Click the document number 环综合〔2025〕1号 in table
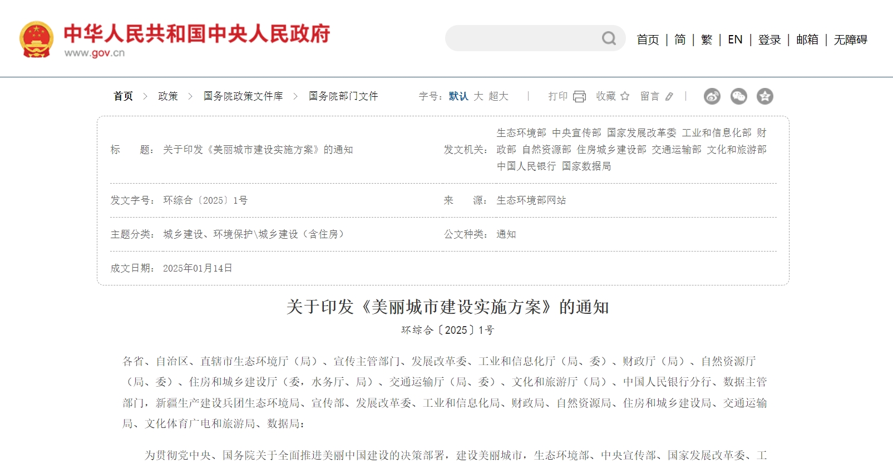Image resolution: width=893 pixels, height=468 pixels. click(x=205, y=200)
